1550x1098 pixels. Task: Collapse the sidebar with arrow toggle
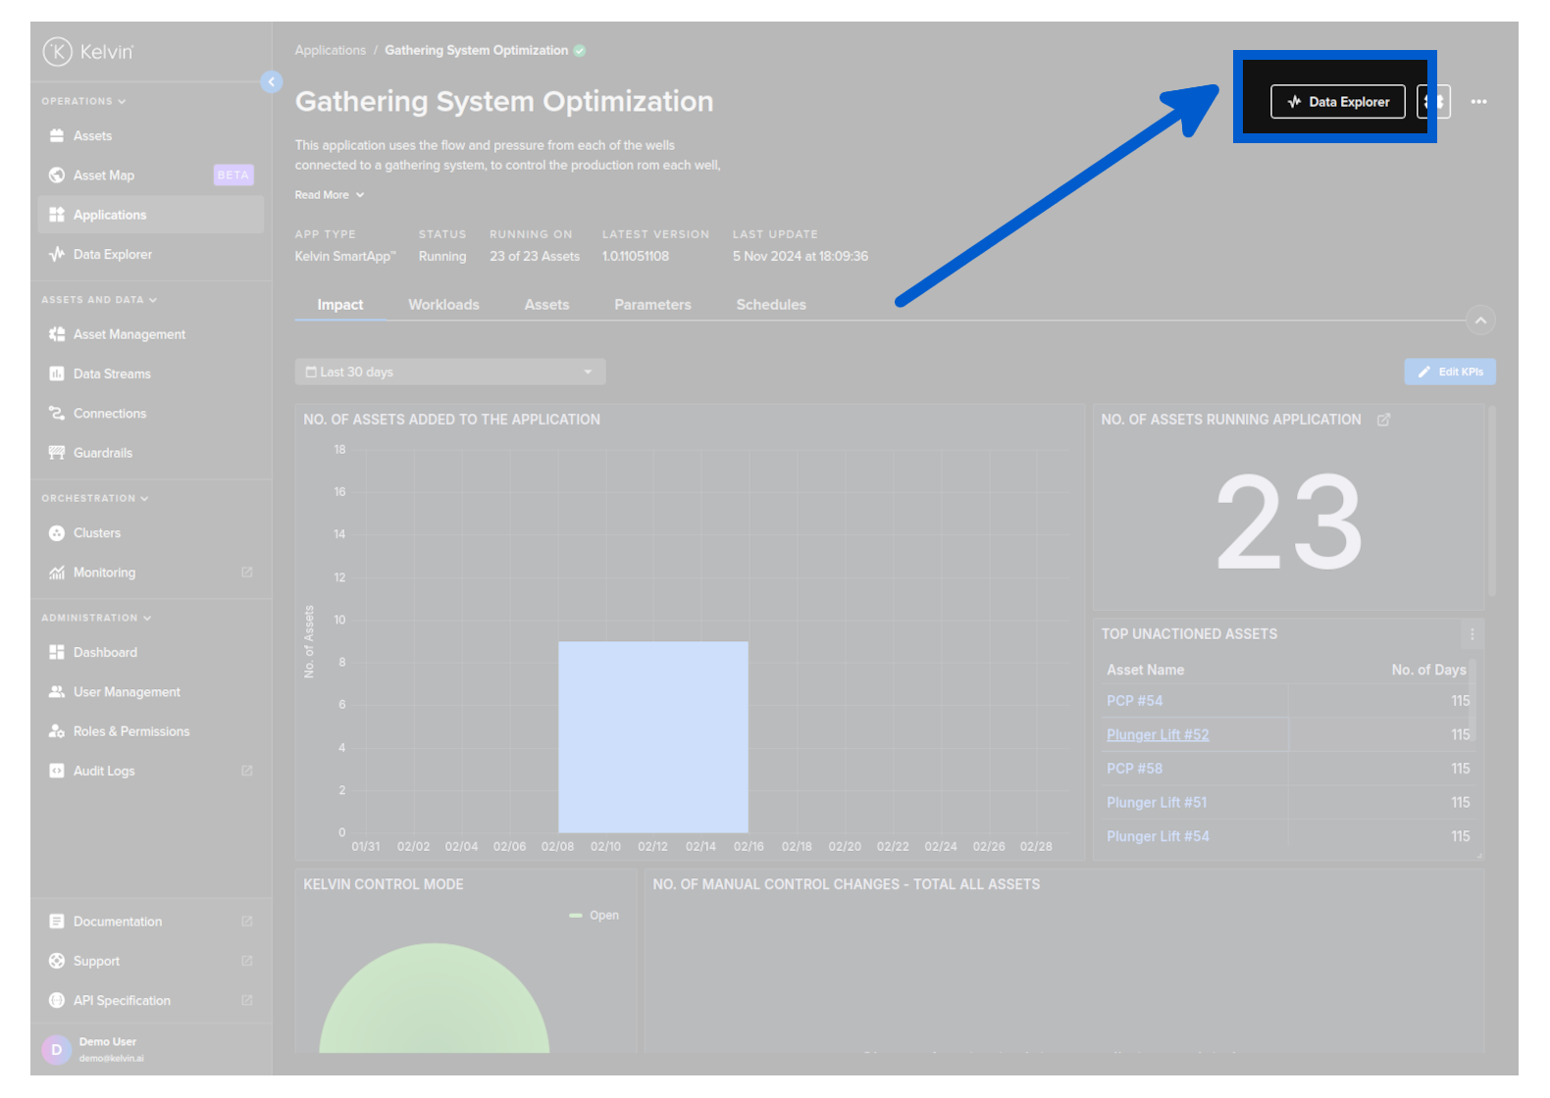click(x=272, y=82)
